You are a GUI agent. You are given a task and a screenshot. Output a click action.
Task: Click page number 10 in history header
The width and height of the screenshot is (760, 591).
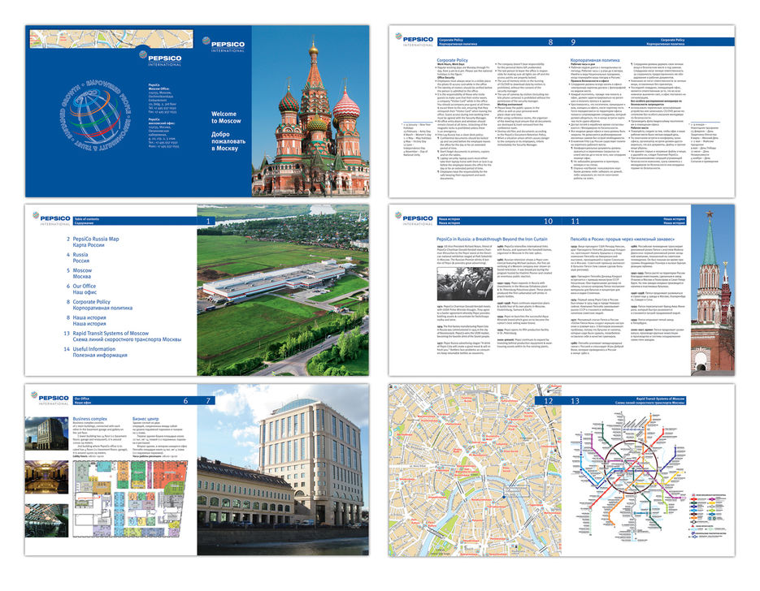click(x=548, y=221)
